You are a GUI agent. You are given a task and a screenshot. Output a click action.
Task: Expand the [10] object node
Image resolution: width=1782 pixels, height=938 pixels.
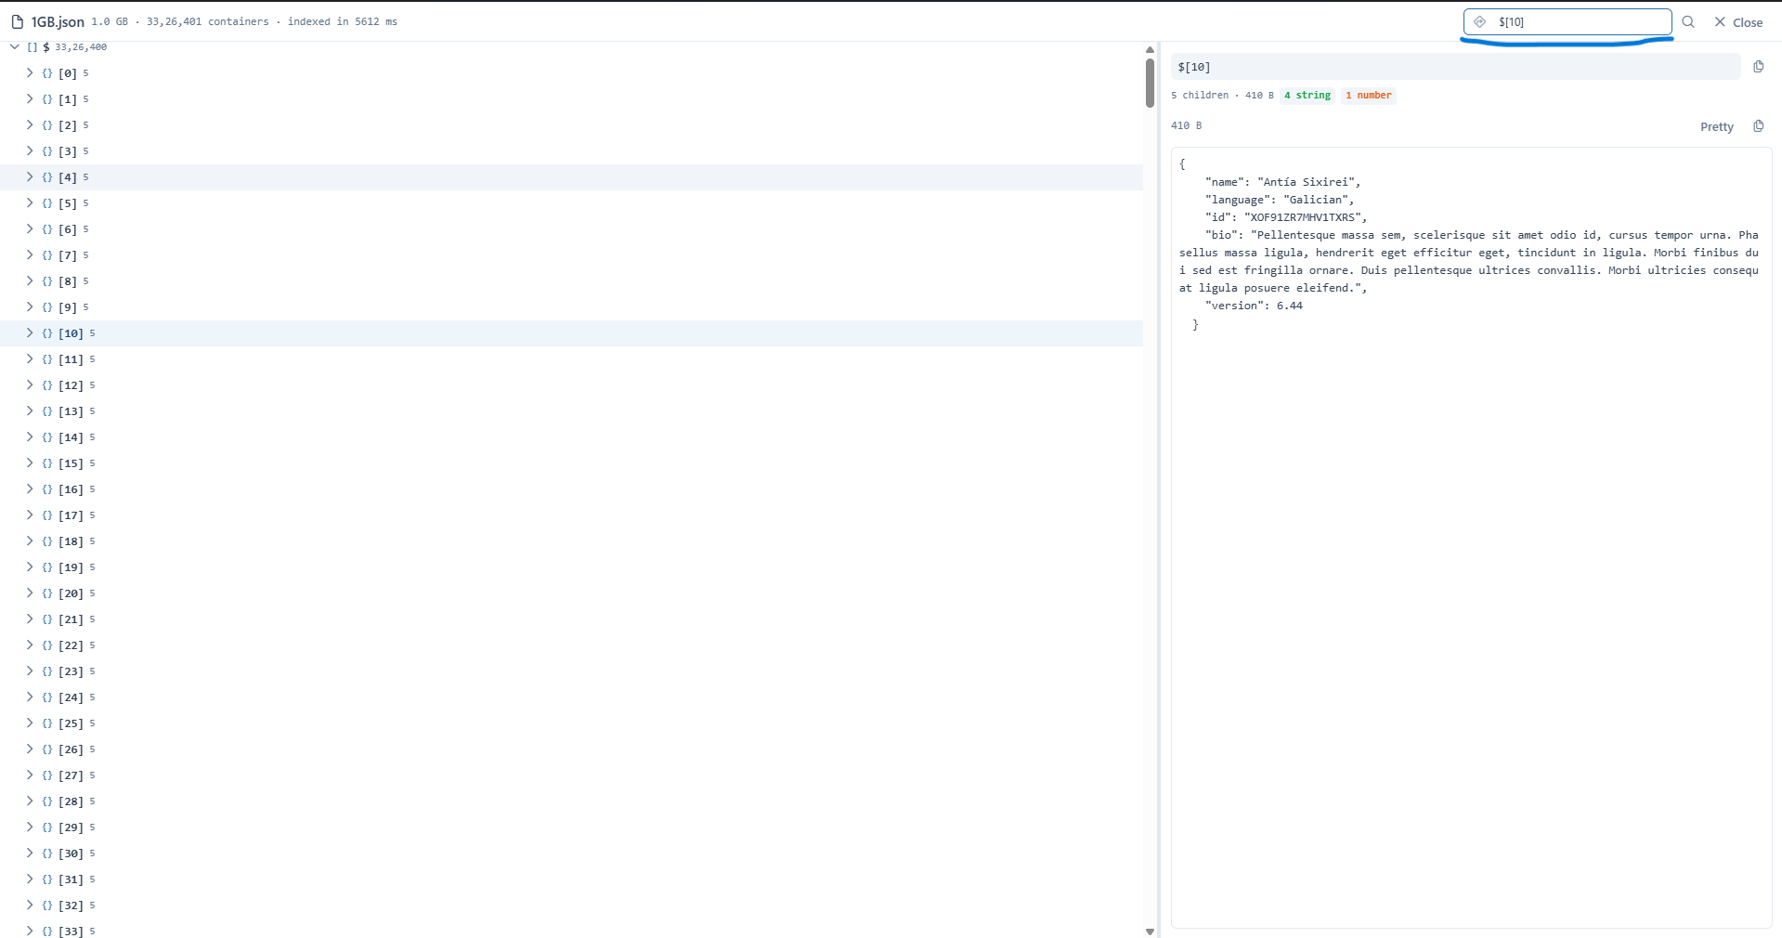click(30, 332)
